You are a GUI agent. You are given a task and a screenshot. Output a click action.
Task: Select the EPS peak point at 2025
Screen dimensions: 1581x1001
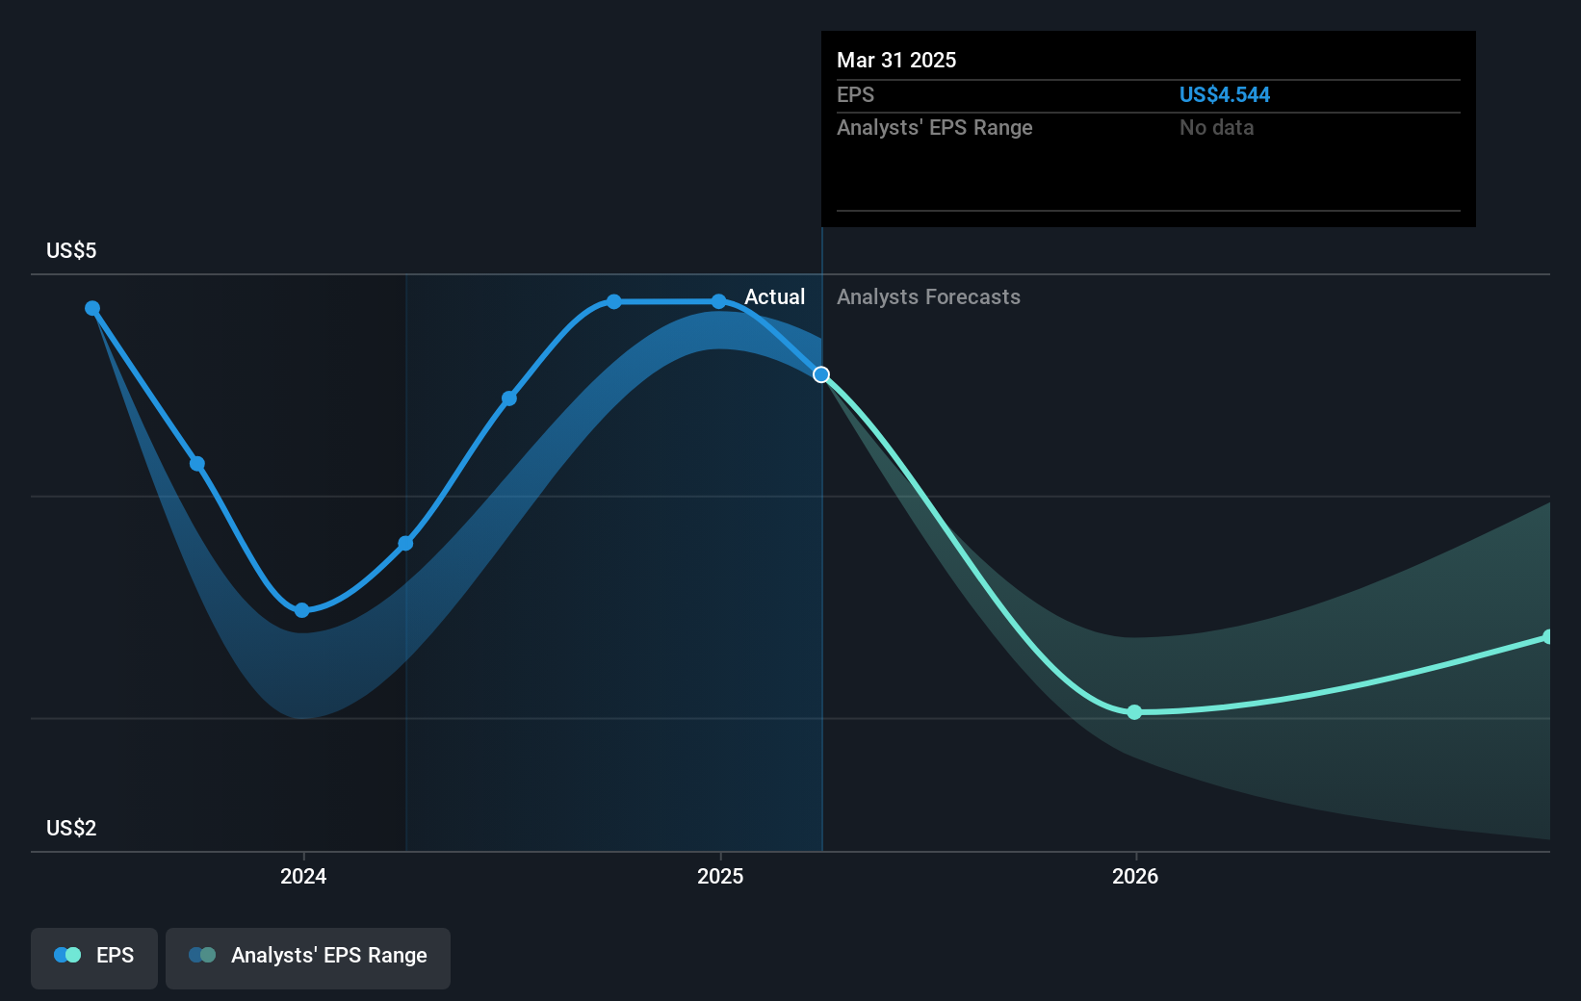[719, 301]
